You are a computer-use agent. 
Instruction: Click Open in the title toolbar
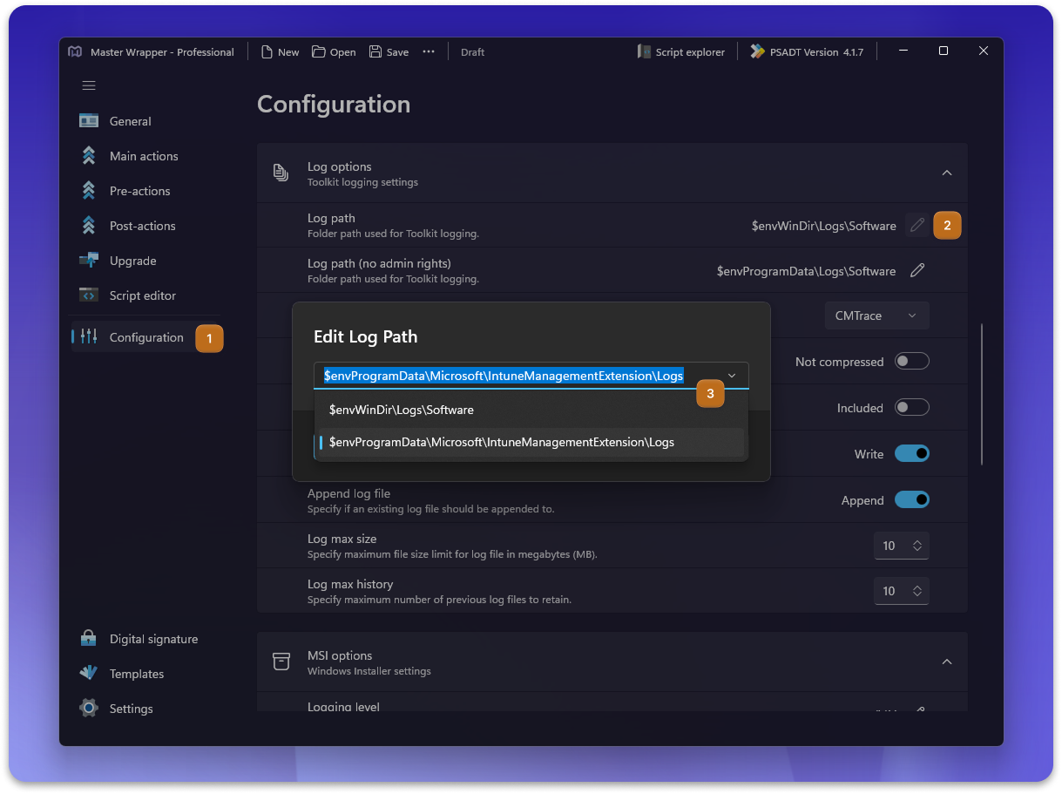[x=334, y=52]
